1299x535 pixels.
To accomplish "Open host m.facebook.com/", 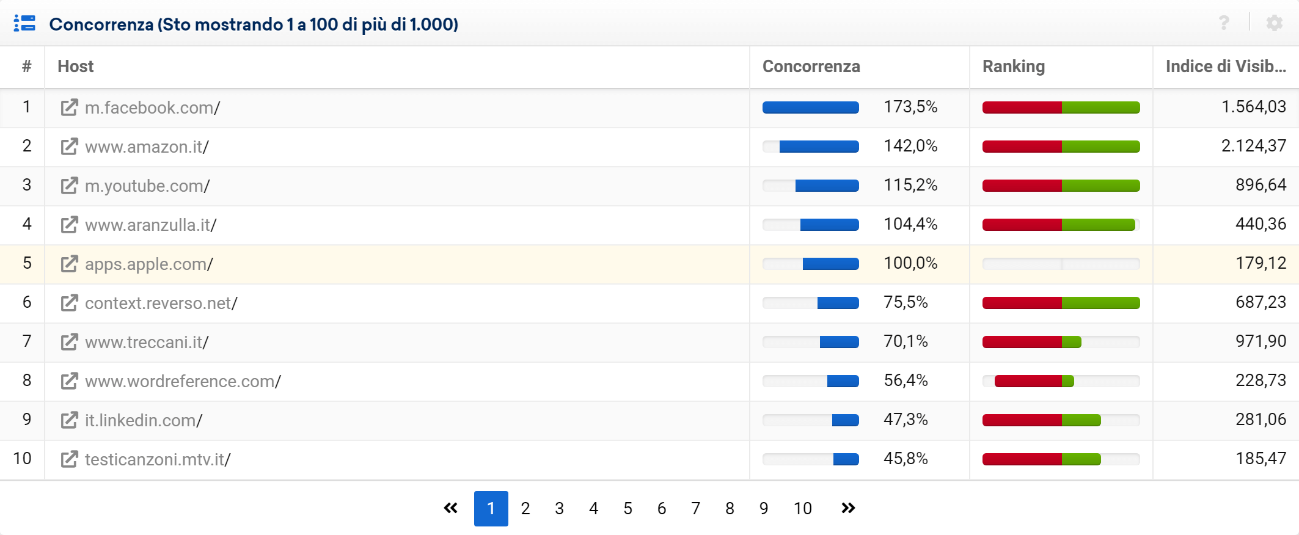I will coord(153,107).
